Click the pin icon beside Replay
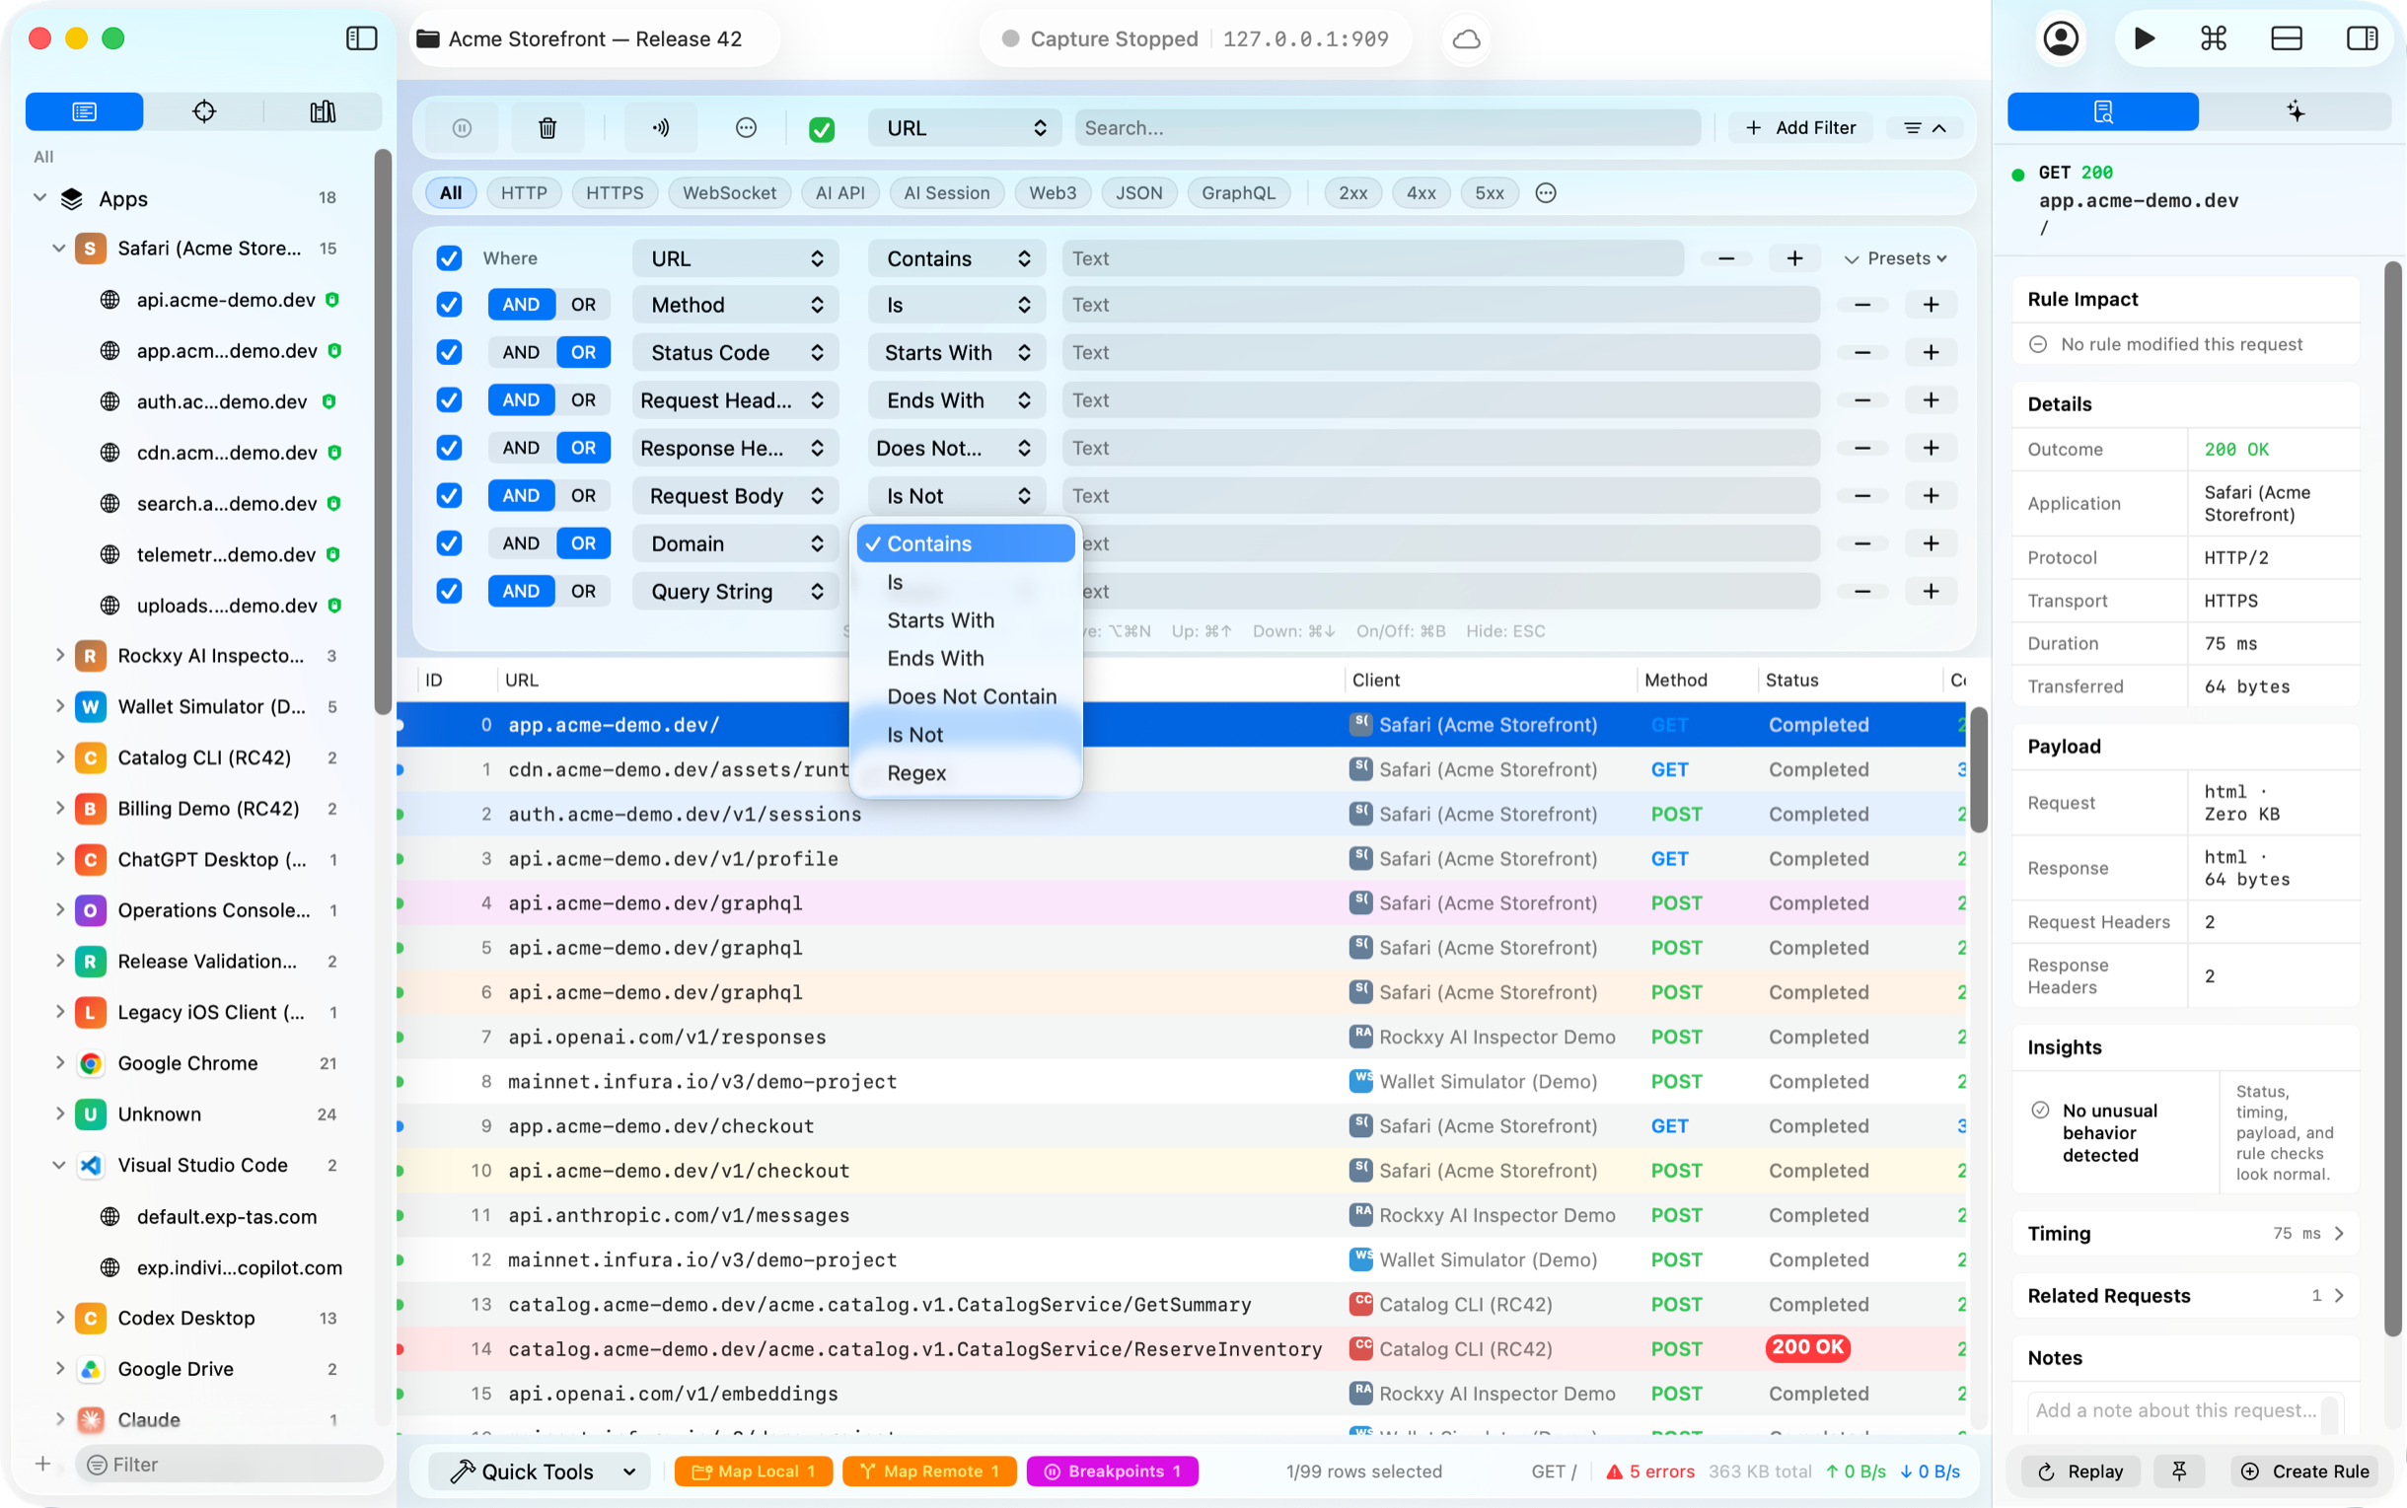The height and width of the screenshot is (1508, 2407). [x=2178, y=1472]
